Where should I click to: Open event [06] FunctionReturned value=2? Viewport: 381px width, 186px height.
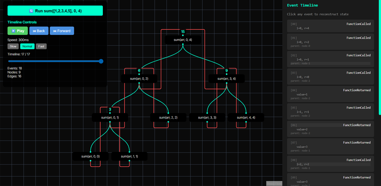pyautogui.click(x=331, y=128)
